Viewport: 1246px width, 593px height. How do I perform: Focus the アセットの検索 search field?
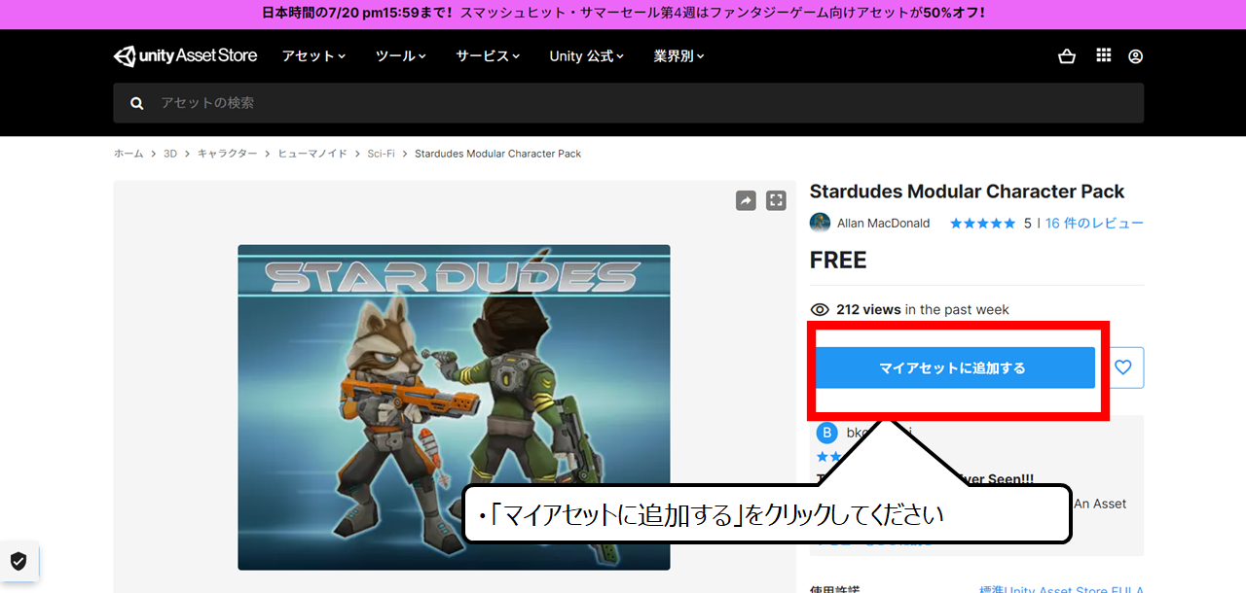click(628, 103)
